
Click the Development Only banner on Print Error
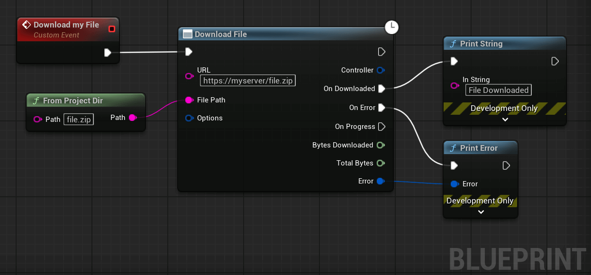pos(480,201)
